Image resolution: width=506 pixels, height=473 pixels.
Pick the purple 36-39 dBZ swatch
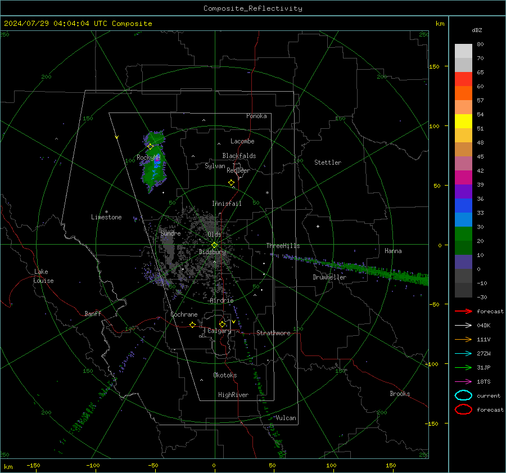pos(463,191)
